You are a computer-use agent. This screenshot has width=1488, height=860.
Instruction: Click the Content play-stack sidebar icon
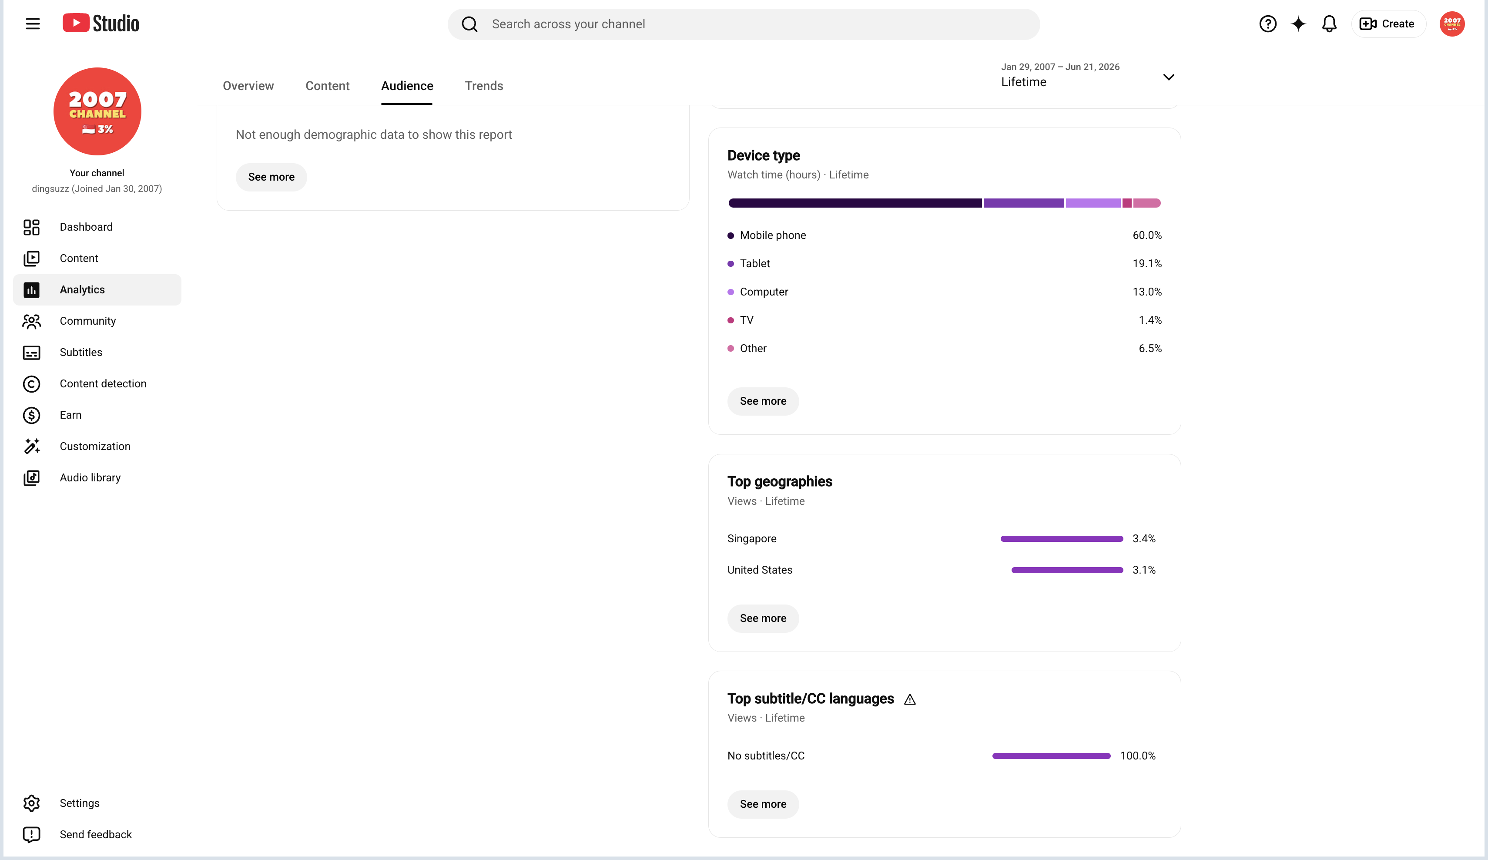click(x=31, y=259)
